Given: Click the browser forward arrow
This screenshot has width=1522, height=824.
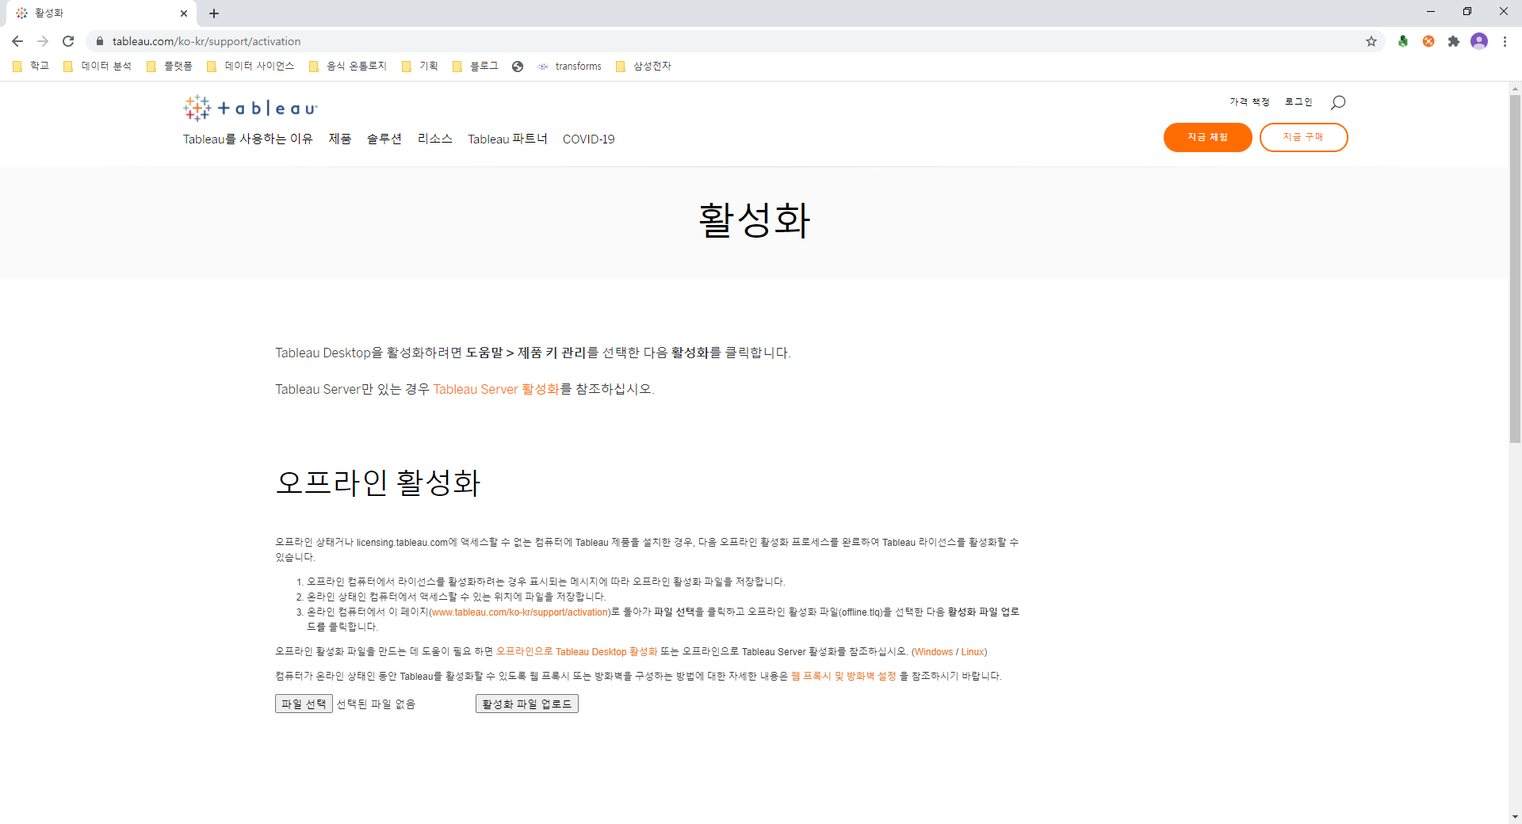Looking at the screenshot, I should pyautogui.click(x=43, y=41).
